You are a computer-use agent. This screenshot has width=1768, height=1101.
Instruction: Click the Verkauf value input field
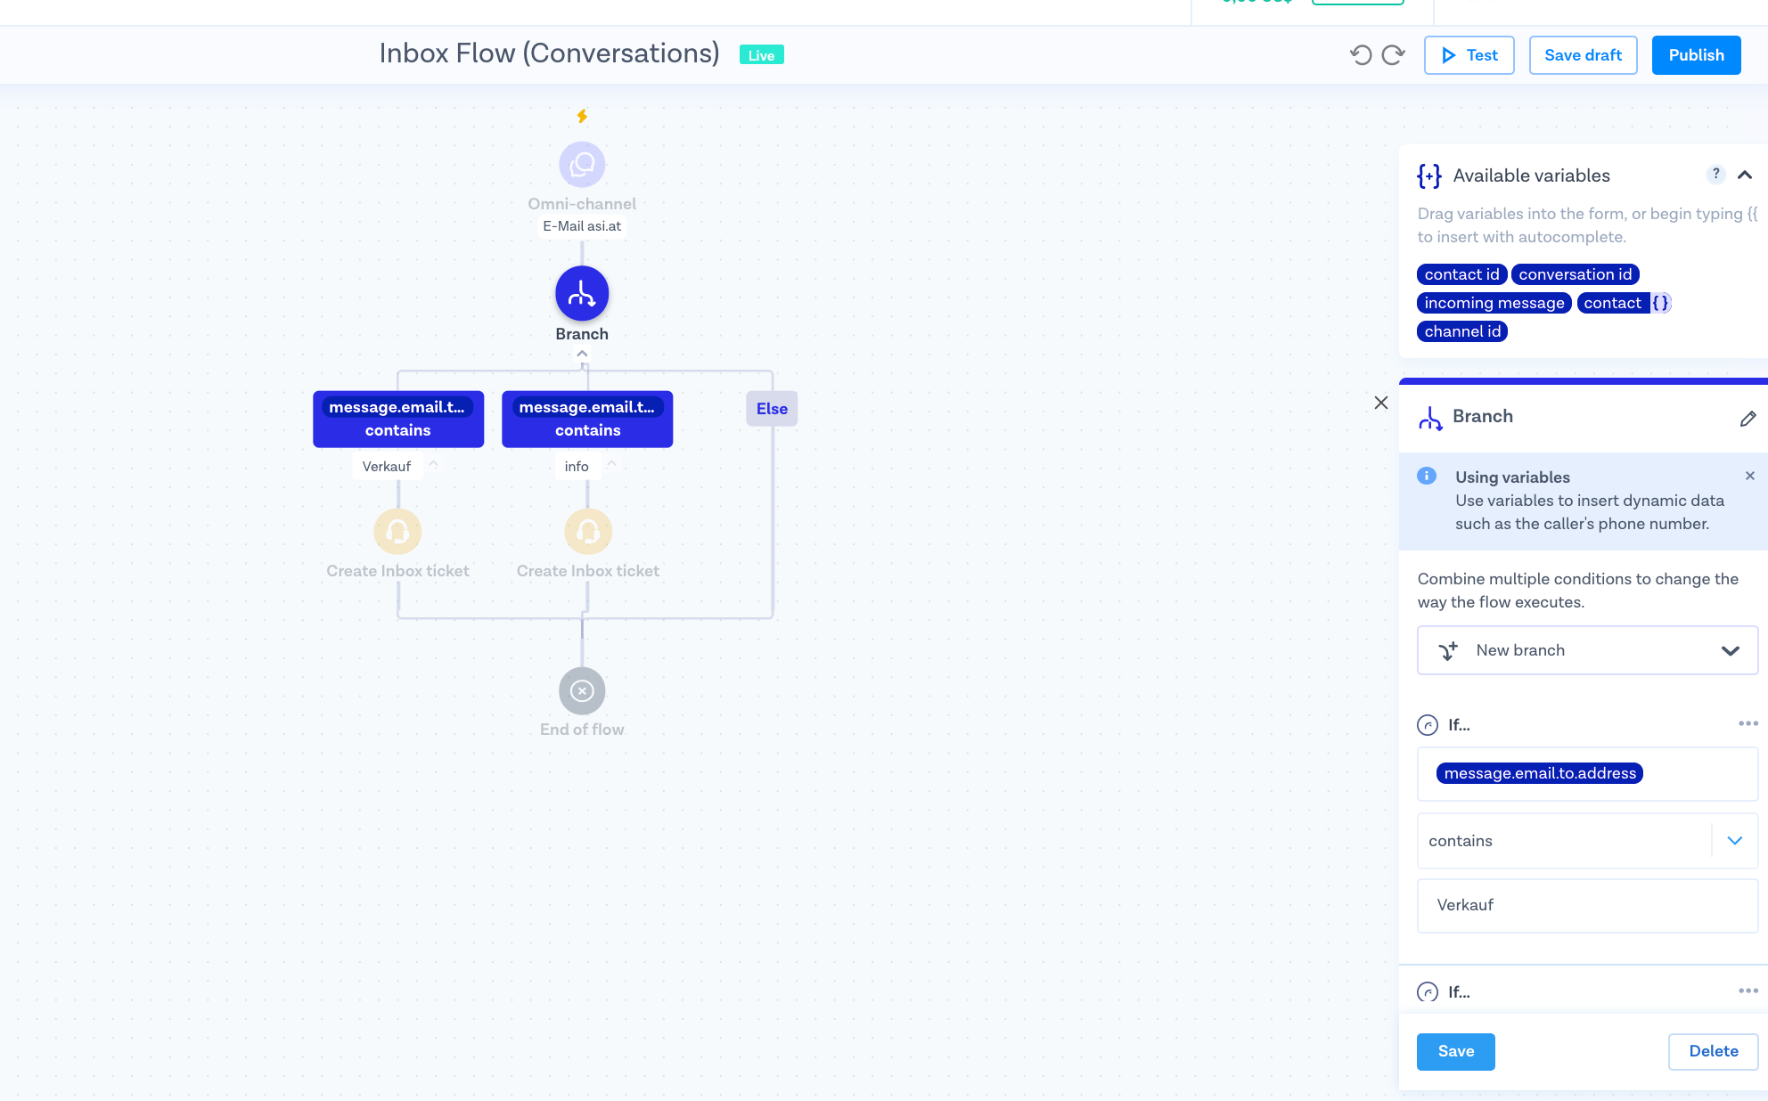[x=1587, y=905]
